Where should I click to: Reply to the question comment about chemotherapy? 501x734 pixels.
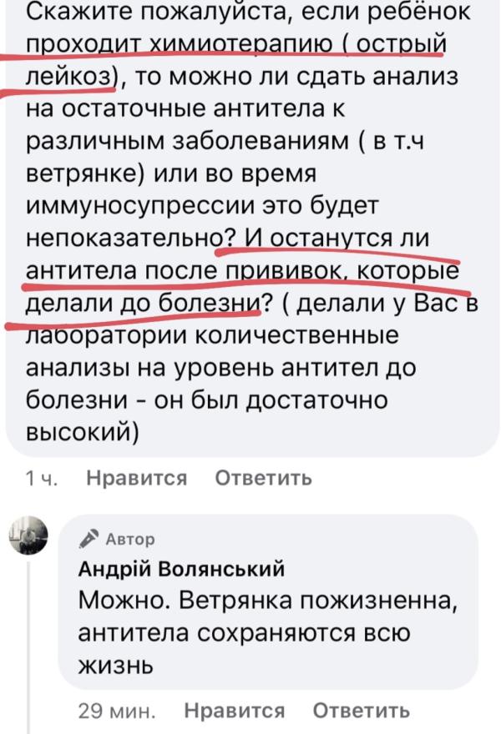(263, 478)
